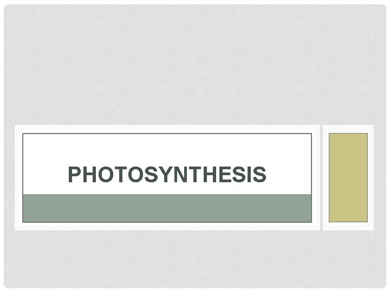
Task: Click the final letter S of the title
Action: 261,175
